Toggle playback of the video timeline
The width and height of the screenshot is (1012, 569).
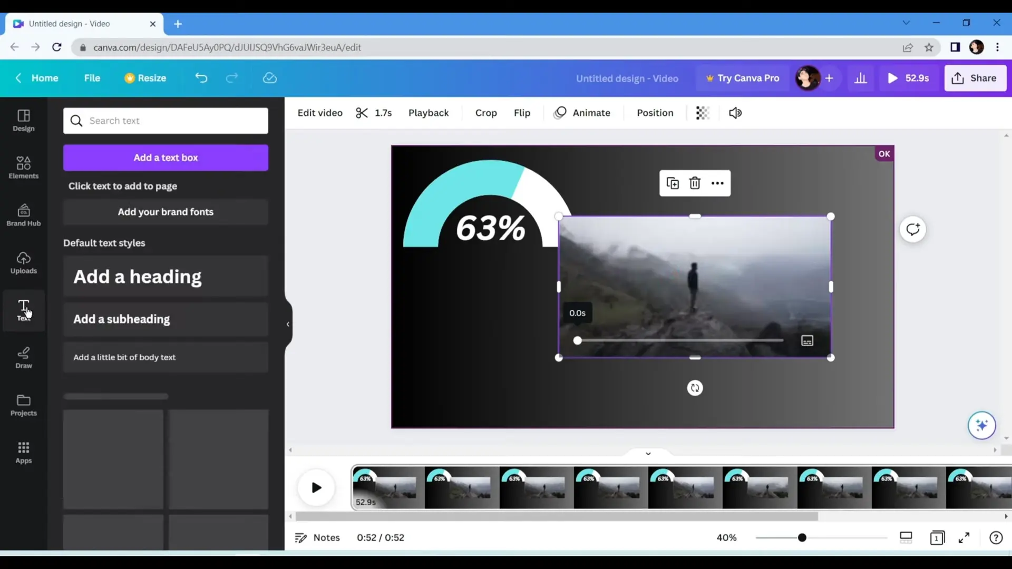pos(316,487)
